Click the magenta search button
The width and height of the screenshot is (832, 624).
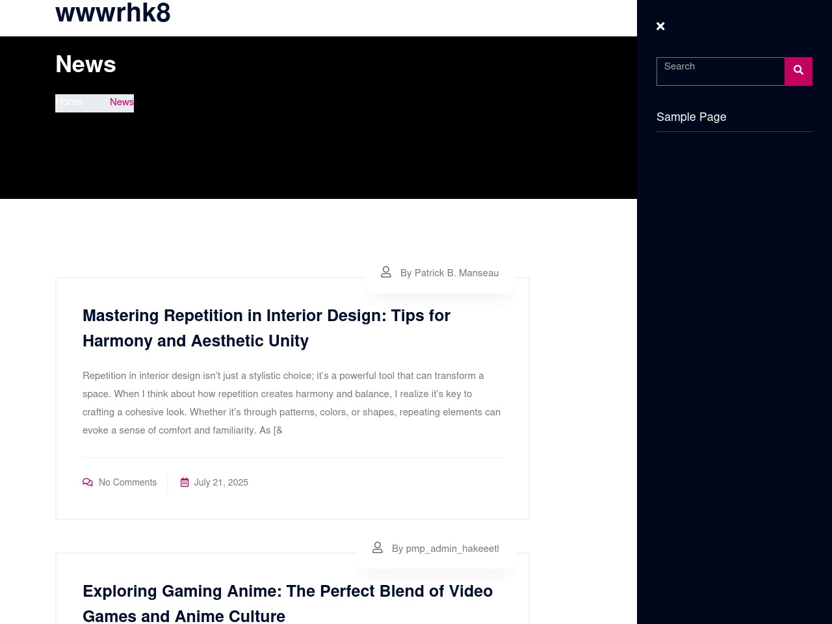pyautogui.click(x=798, y=71)
